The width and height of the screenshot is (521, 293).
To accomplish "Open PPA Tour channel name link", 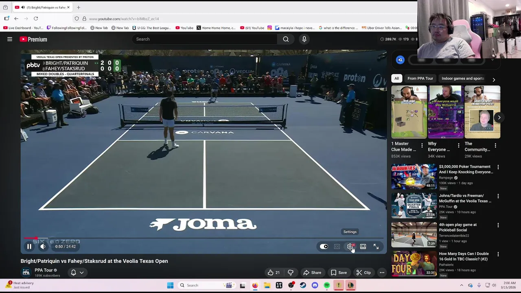I will click(x=44, y=270).
